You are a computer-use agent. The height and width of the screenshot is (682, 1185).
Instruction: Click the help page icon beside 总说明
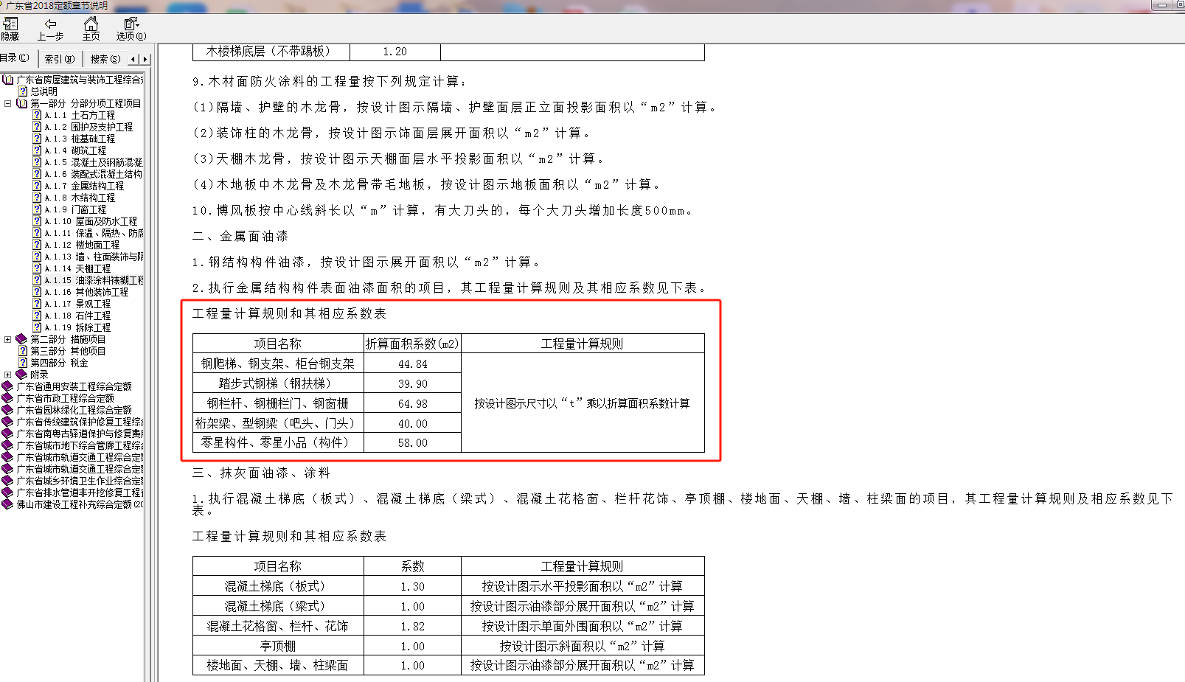point(23,91)
